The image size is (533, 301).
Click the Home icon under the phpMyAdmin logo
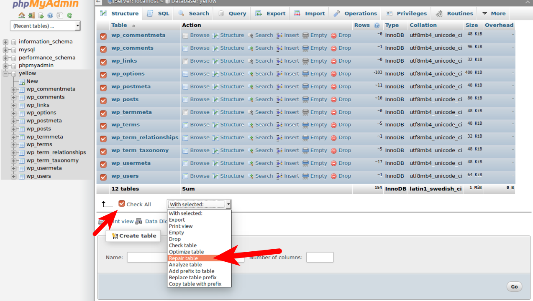pos(21,15)
